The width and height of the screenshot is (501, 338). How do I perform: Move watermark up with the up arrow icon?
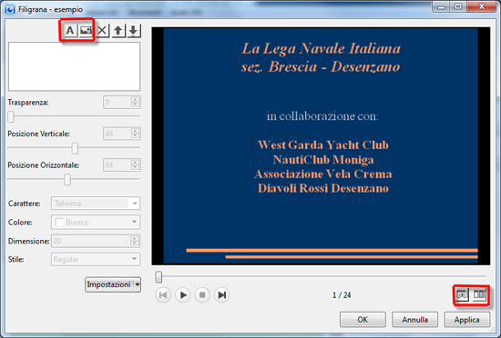(118, 31)
